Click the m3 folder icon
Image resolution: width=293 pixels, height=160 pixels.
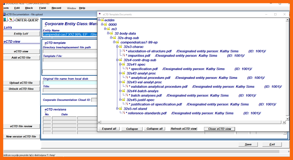pyautogui.click(x=108, y=29)
